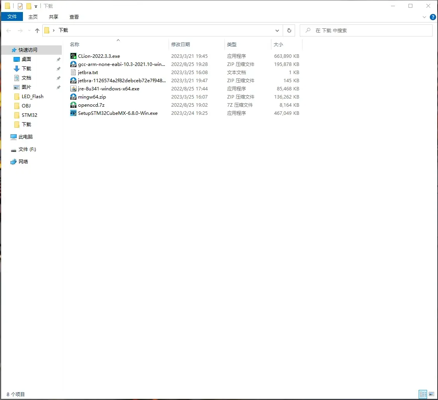Open pinned 下载 with the blue arrow icon

(26, 68)
